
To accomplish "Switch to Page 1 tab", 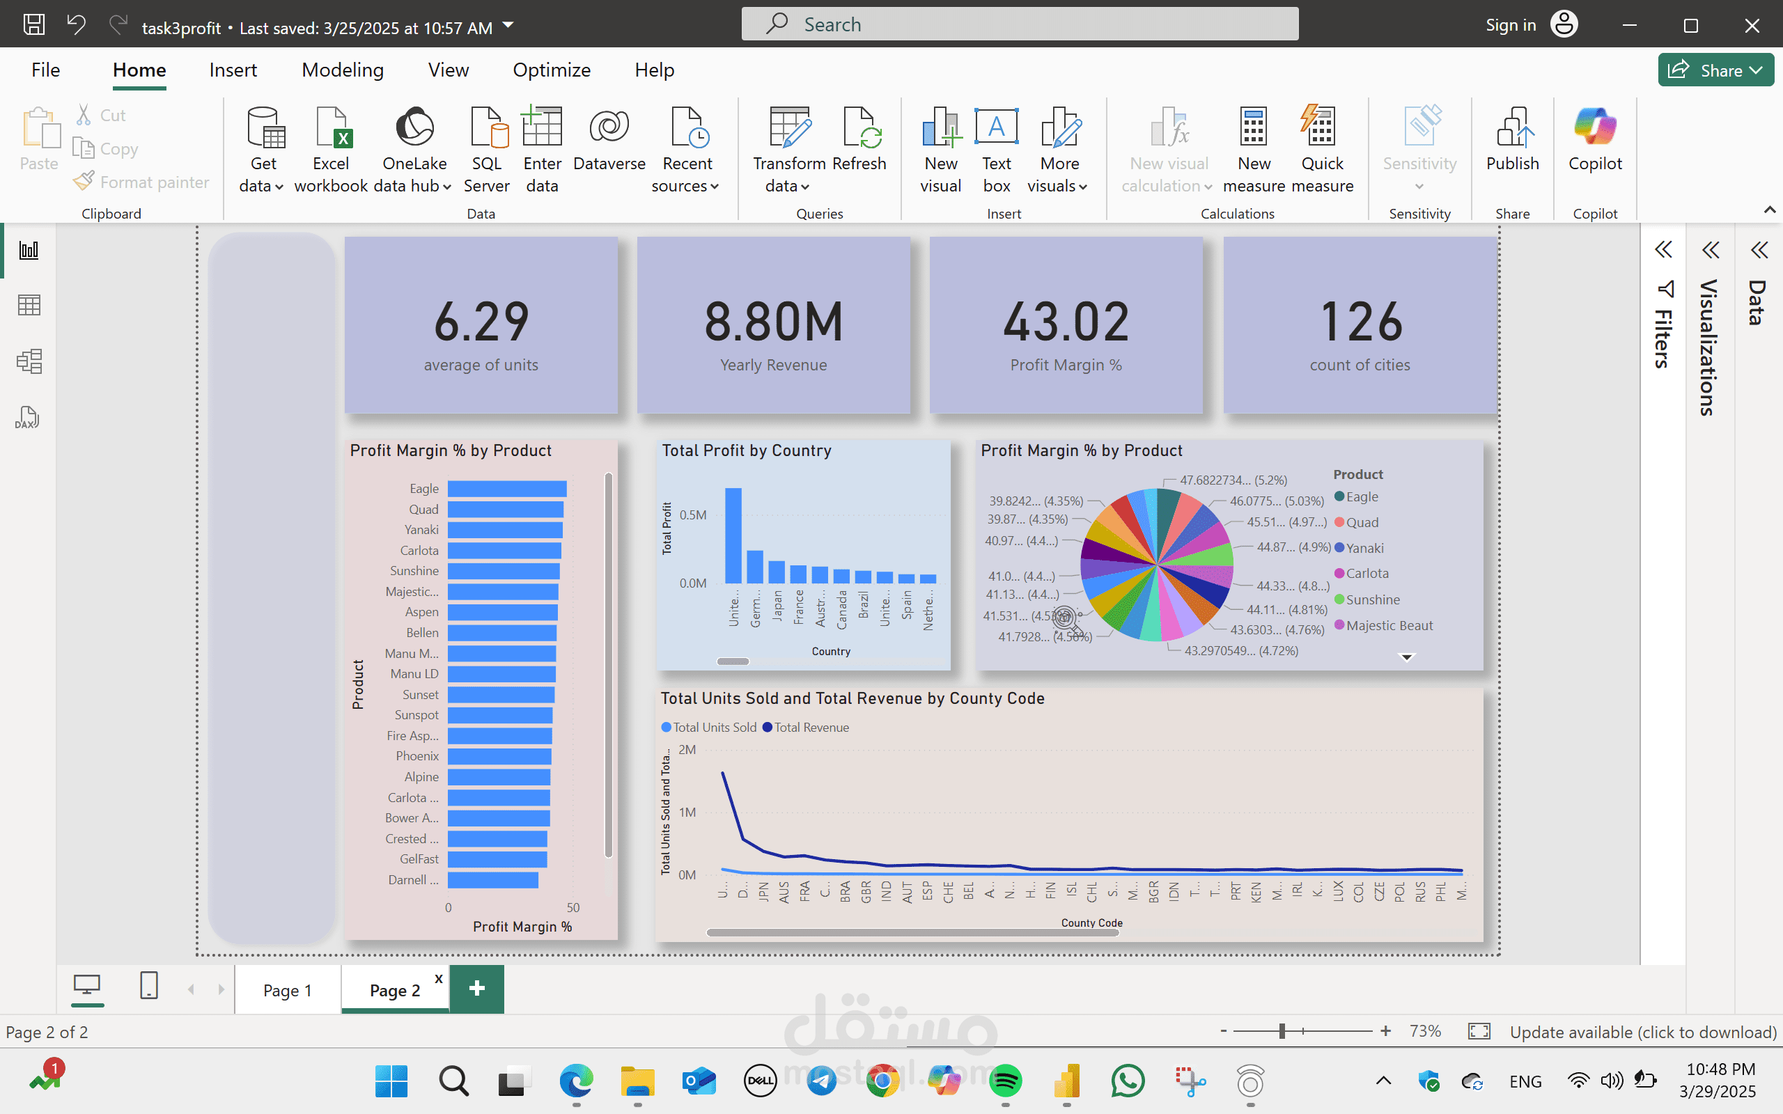I will (288, 990).
